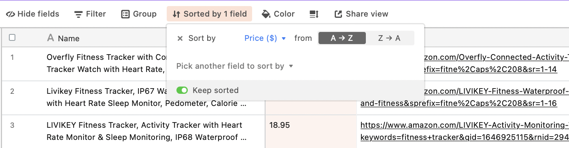Open the row height icon
The image size is (569, 148).
314,14
